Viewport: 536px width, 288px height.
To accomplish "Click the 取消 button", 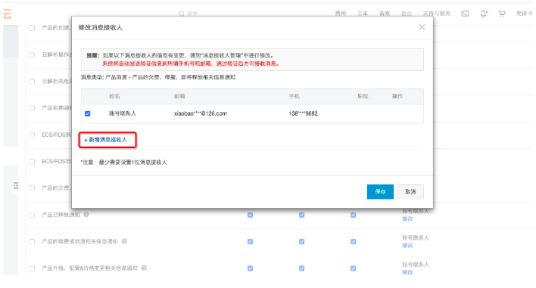I will [x=410, y=192].
